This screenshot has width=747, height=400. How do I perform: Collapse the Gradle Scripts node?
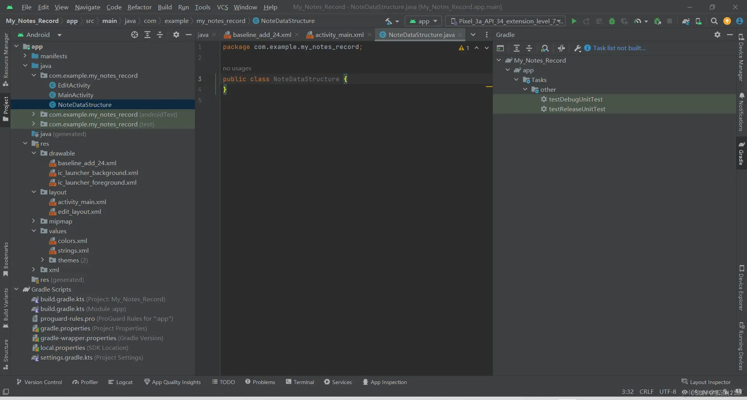[16, 289]
